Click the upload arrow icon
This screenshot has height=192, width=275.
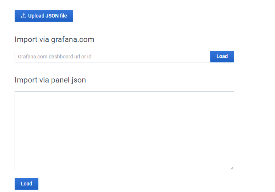tap(24, 16)
